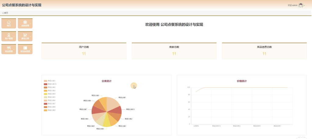Click the 菜品信息总数 card value 11
This screenshot has width=312, height=139.
pos(264,54)
